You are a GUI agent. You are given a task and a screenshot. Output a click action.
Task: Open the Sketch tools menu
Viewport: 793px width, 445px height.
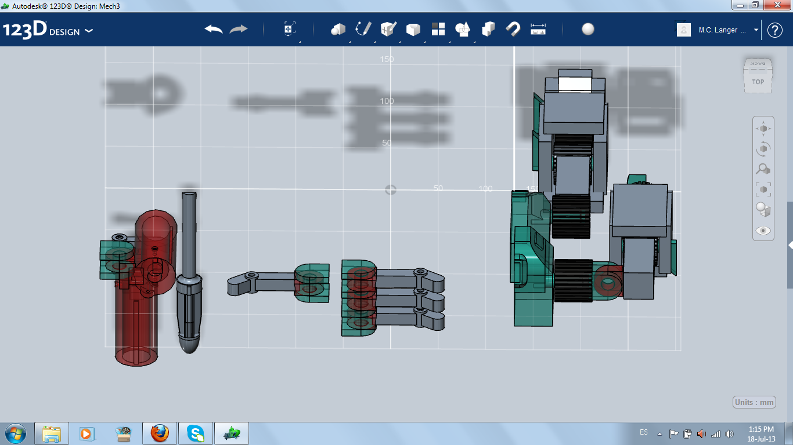pos(363,29)
